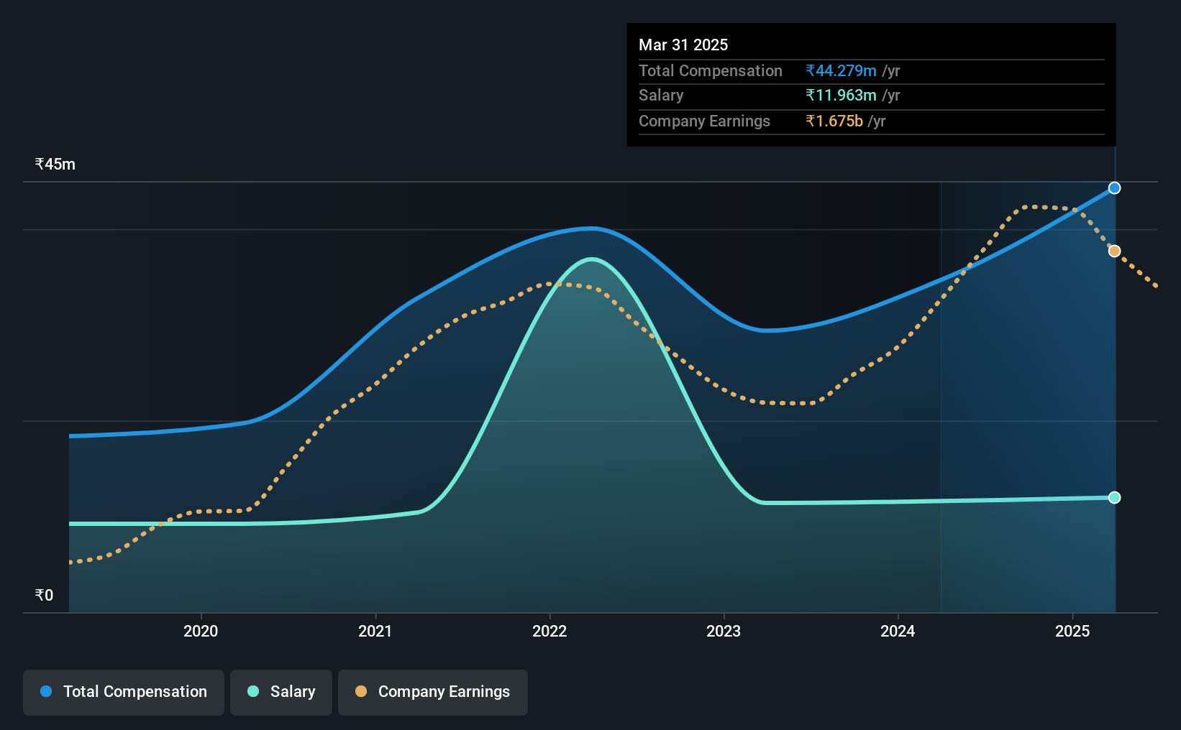Image resolution: width=1181 pixels, height=730 pixels.
Task: Click the ₹0 y-axis label
Action: [44, 595]
